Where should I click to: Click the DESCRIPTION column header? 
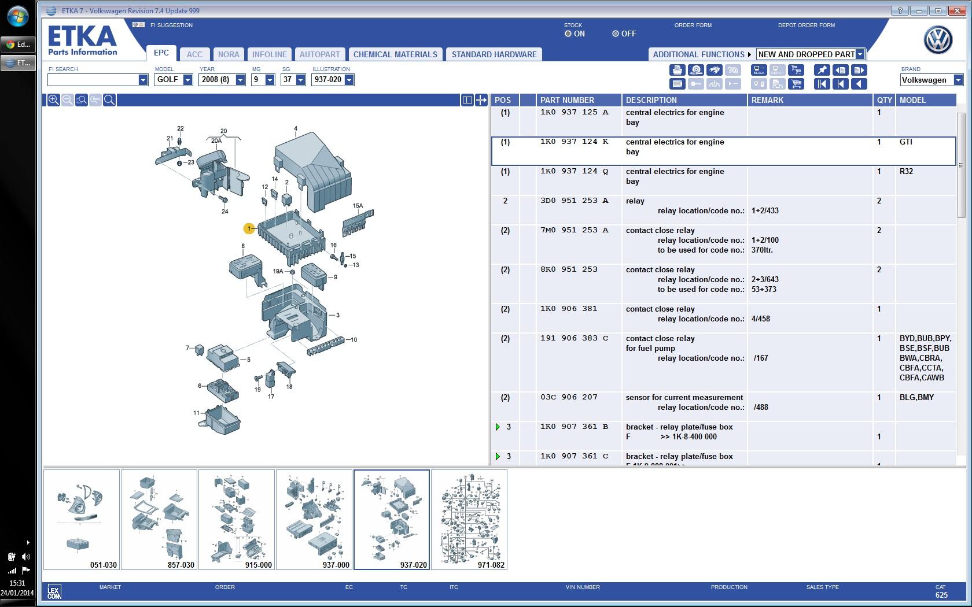pyautogui.click(x=684, y=100)
